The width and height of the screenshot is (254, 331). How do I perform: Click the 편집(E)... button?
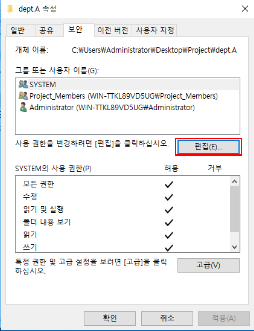pos(208,147)
